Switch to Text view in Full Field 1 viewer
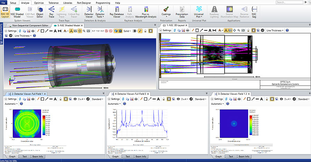The height and width of the screenshot is (162, 311). click(25, 156)
